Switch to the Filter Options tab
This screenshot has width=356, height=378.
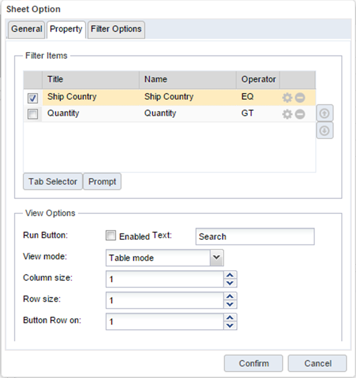(x=116, y=29)
